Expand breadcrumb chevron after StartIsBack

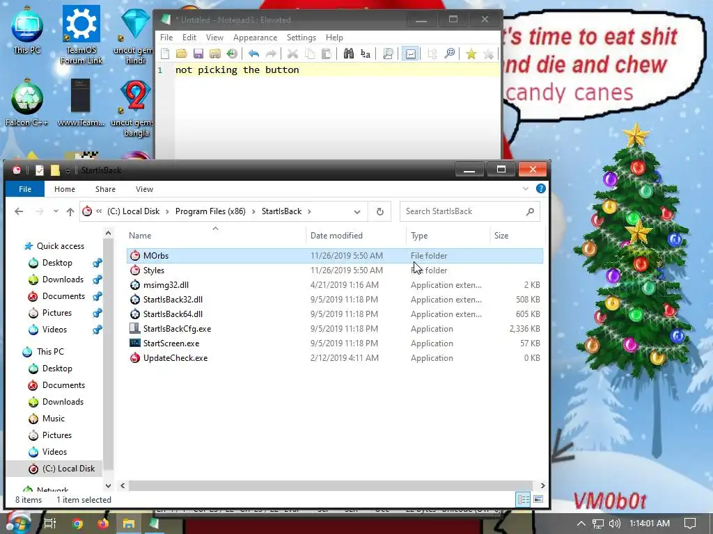pos(310,211)
